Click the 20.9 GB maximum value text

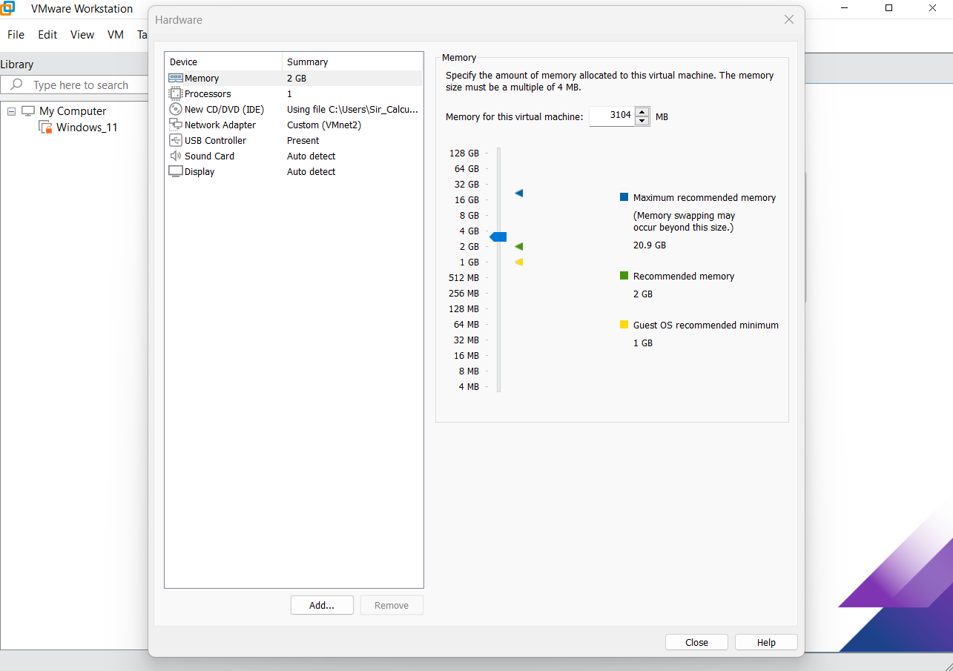[x=650, y=245]
